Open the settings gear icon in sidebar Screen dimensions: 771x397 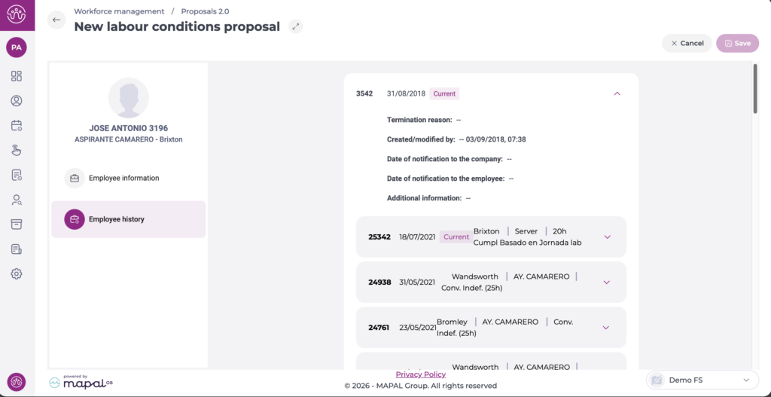pos(17,274)
